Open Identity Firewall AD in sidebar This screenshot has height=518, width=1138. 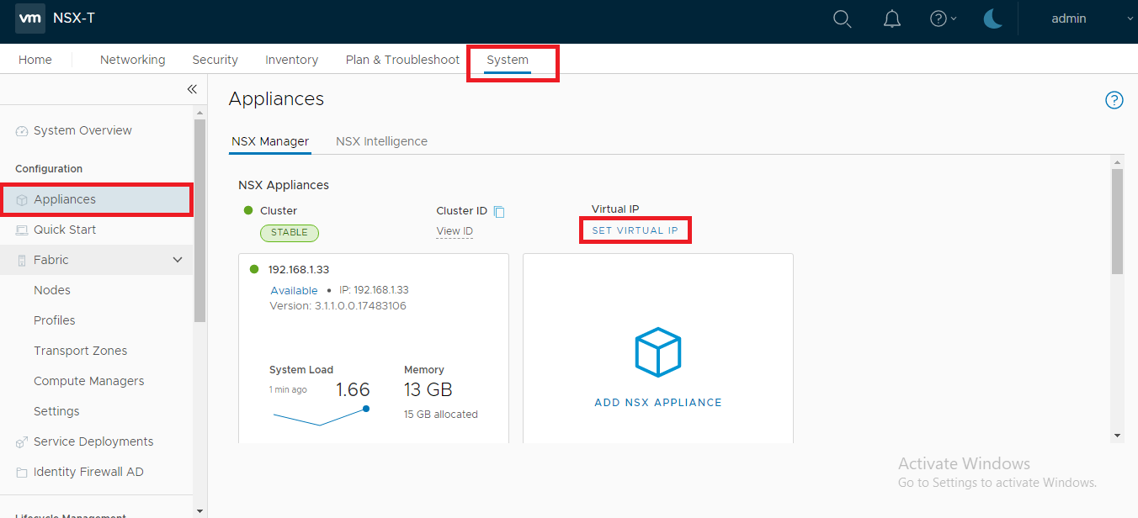click(88, 472)
